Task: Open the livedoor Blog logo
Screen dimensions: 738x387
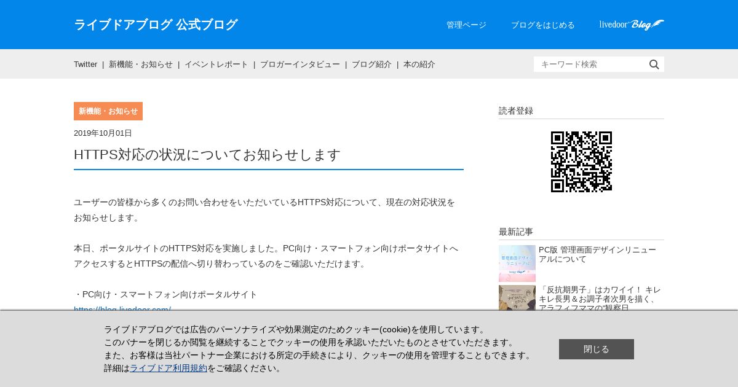Action: pyautogui.click(x=632, y=25)
